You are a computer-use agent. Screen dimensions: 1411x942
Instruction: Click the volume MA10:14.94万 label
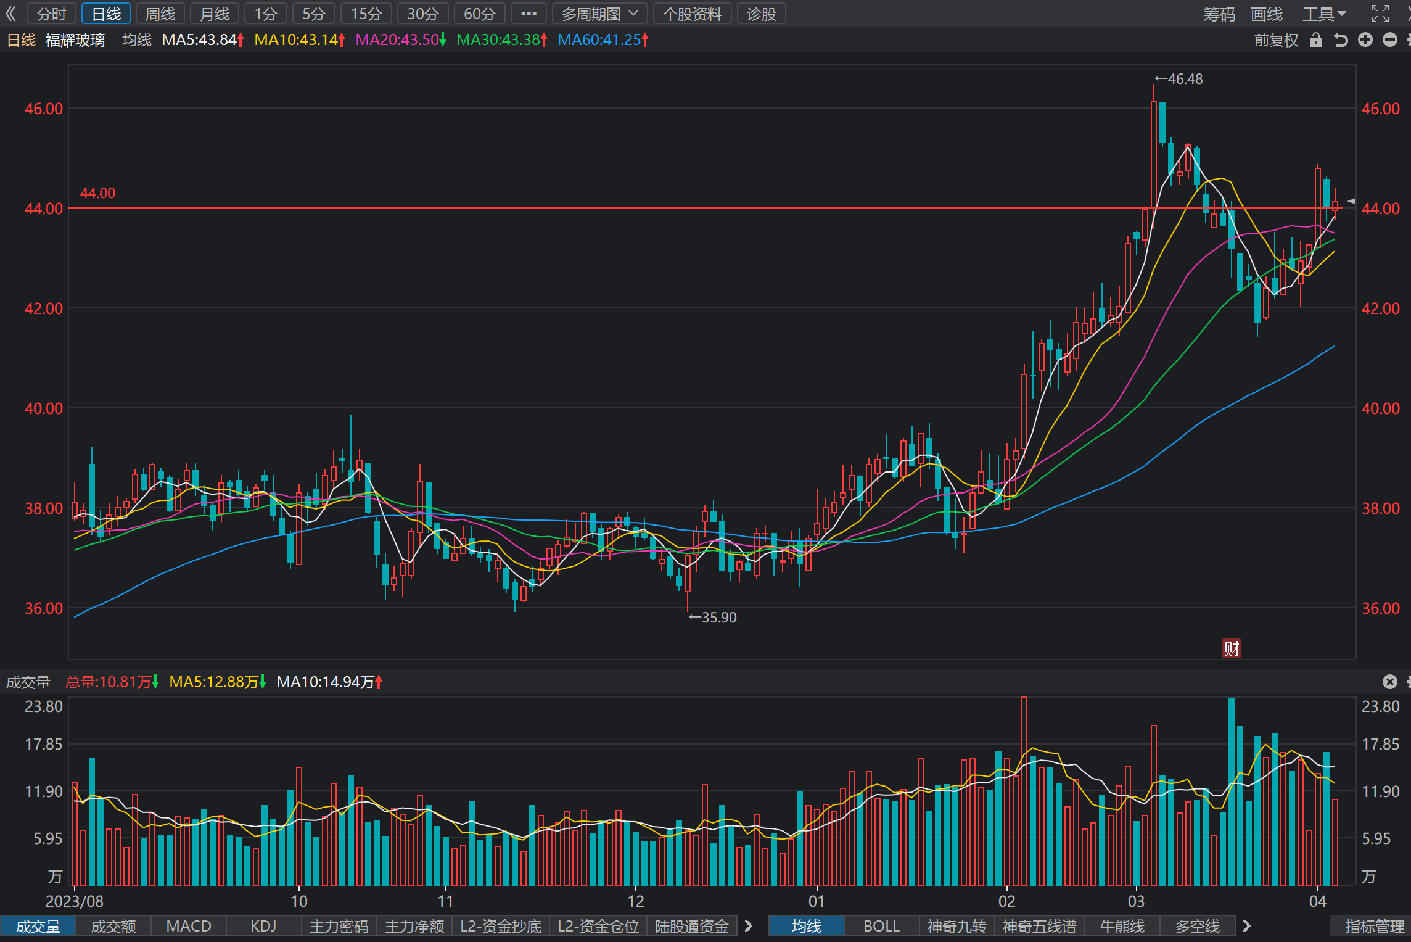(x=329, y=682)
